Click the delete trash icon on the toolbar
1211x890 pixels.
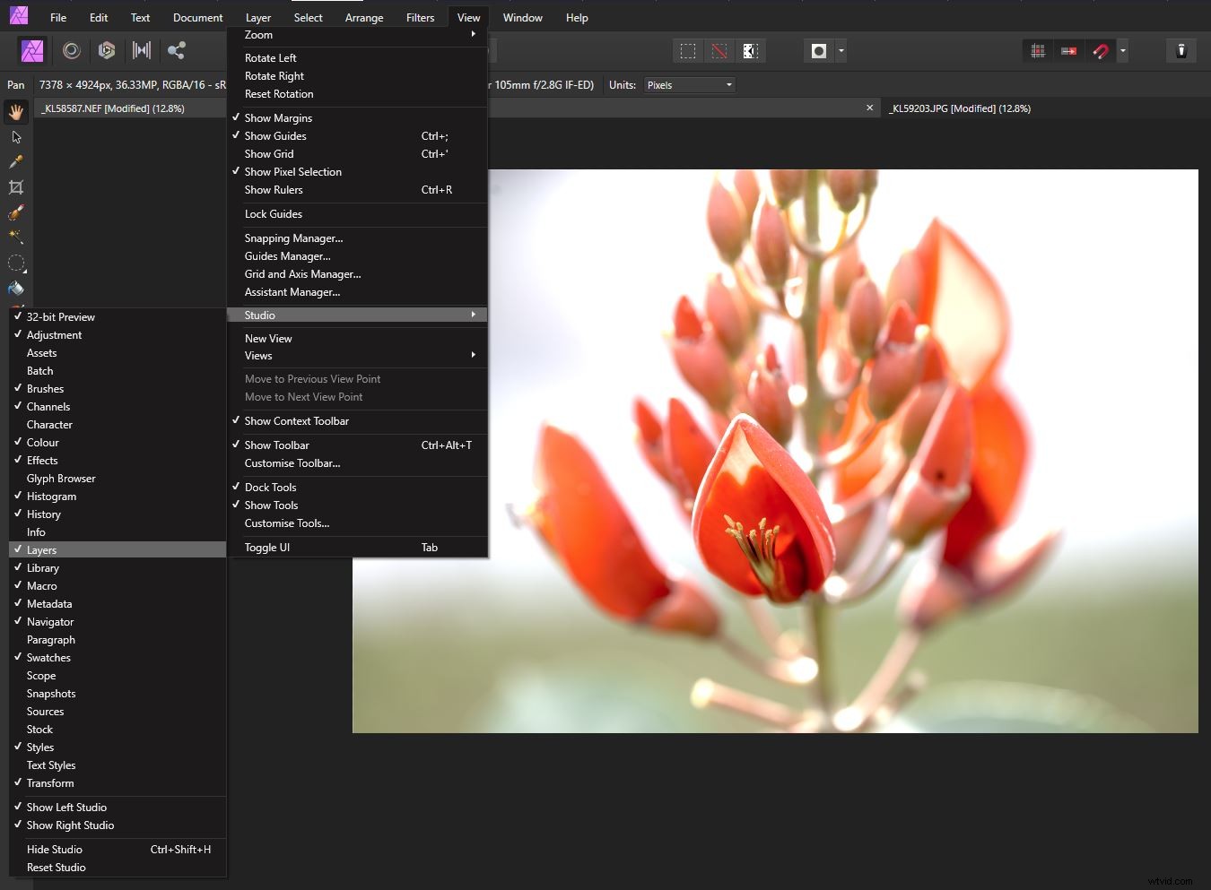tap(1181, 51)
